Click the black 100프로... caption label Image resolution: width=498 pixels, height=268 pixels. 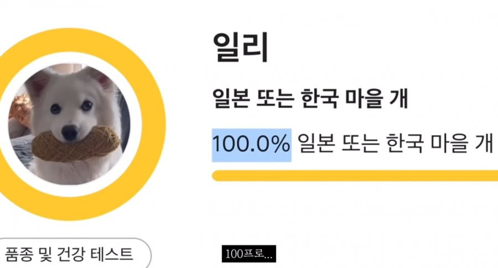[x=248, y=255]
